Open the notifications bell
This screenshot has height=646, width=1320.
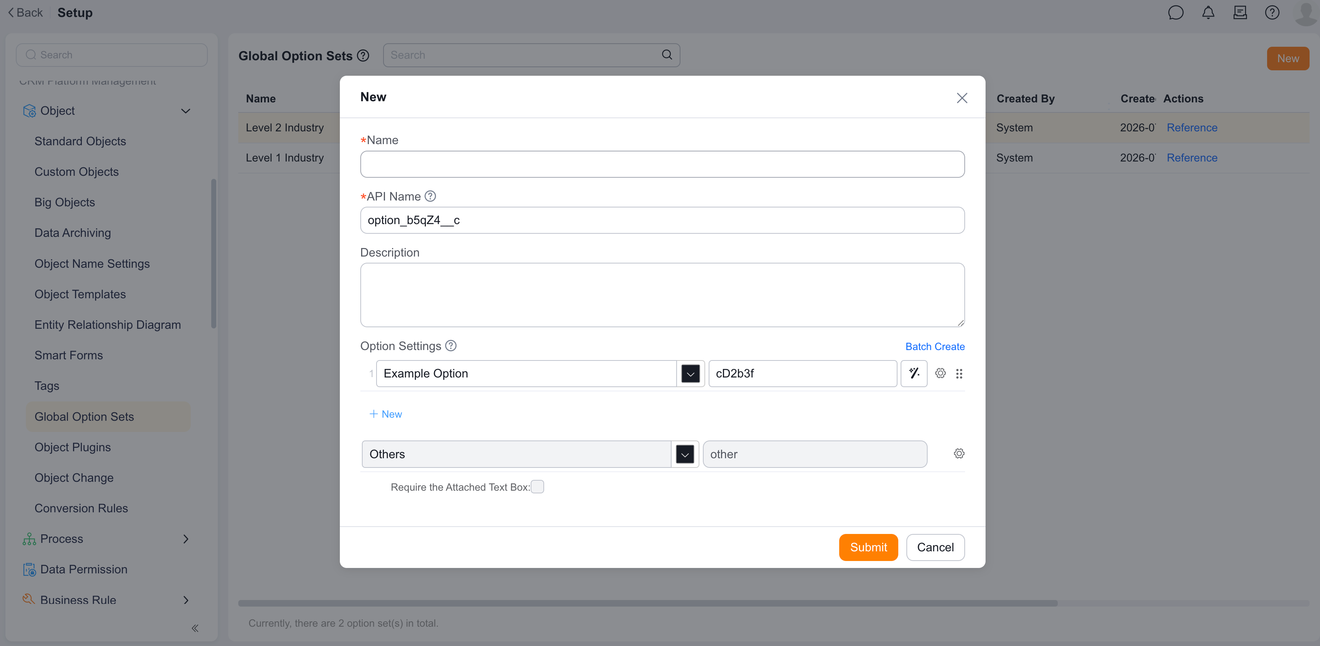pyautogui.click(x=1208, y=13)
